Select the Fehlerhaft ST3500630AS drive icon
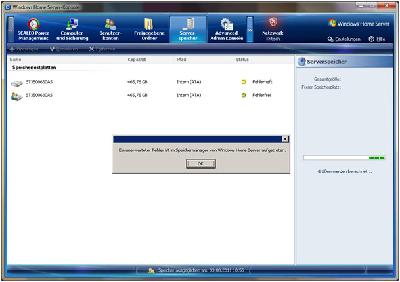 tap(16, 83)
